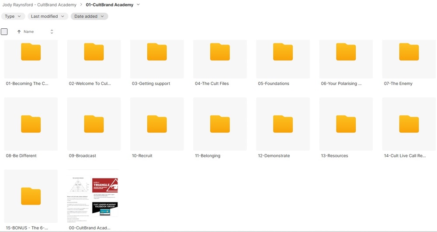Expand the Type filter dropdown
Viewport: 437px width, 232px height.
click(13, 17)
